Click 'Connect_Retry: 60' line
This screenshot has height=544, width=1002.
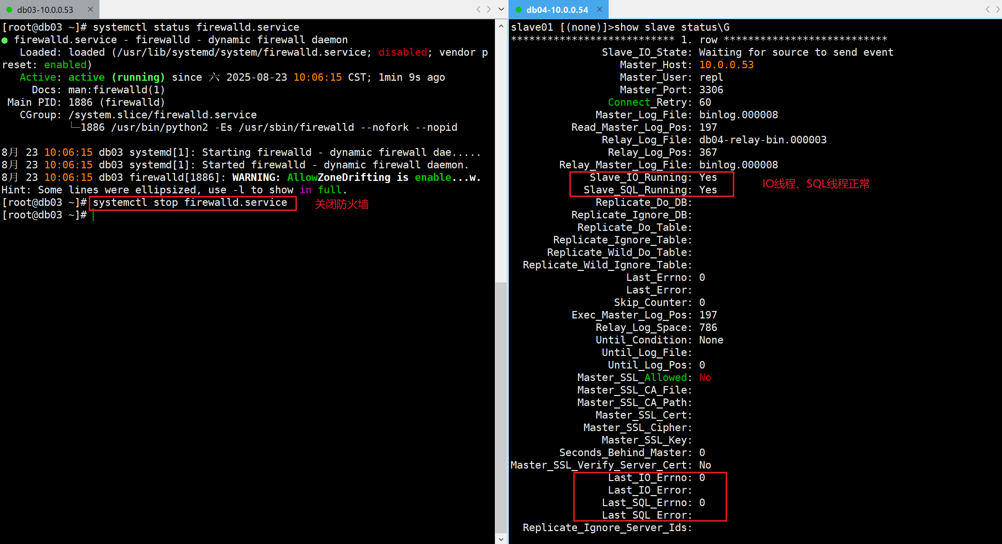coord(659,102)
